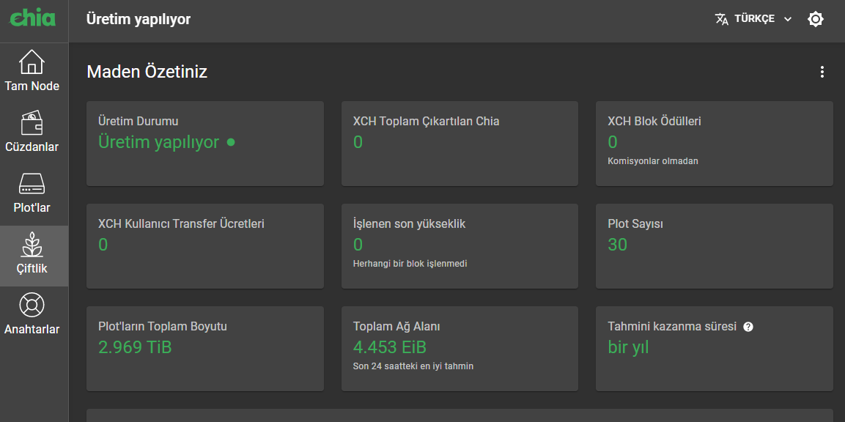Click the Plot Sayısı card
The image size is (845, 422).
pos(714,246)
